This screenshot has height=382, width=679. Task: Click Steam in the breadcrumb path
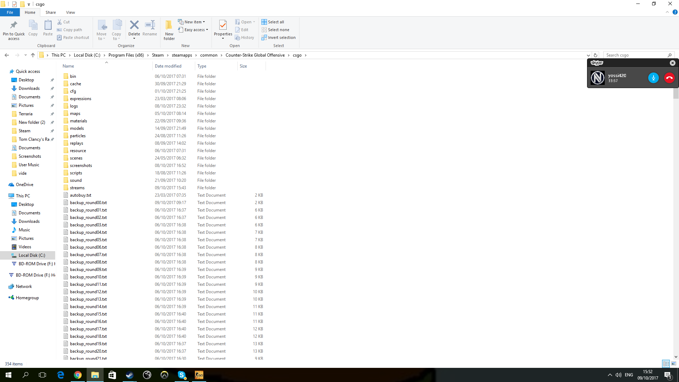click(x=158, y=55)
